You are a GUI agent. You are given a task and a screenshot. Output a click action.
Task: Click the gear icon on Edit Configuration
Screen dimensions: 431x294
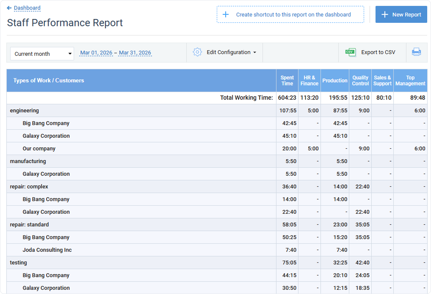[197, 52]
